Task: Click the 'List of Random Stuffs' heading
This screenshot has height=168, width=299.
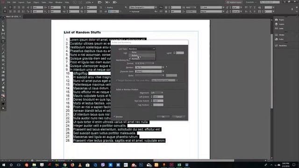Action: (82, 32)
